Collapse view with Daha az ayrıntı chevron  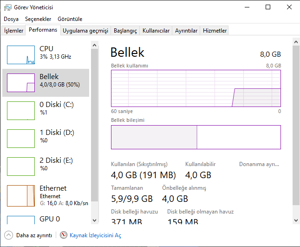(x=9, y=235)
